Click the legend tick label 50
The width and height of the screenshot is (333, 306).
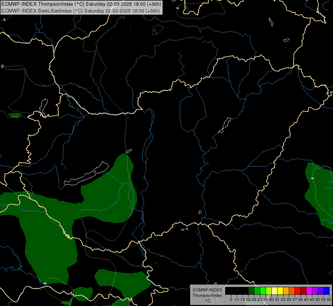coord(318,300)
